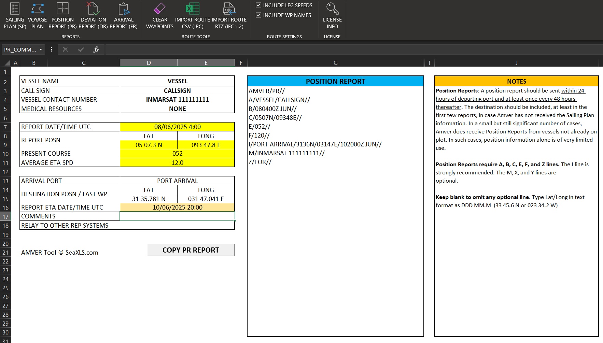Click the Relay To Other Rep Systems field
Screen dimensions: 603x343
coord(177,226)
